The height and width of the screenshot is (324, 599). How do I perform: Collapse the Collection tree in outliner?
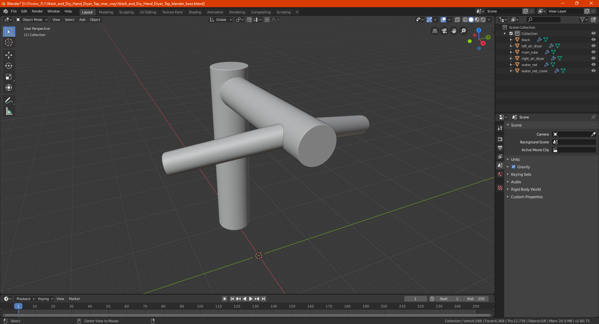pyautogui.click(x=505, y=34)
